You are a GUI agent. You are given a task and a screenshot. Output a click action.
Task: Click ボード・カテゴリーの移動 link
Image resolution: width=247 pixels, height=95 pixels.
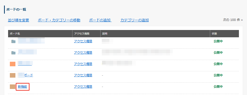coord(59,20)
